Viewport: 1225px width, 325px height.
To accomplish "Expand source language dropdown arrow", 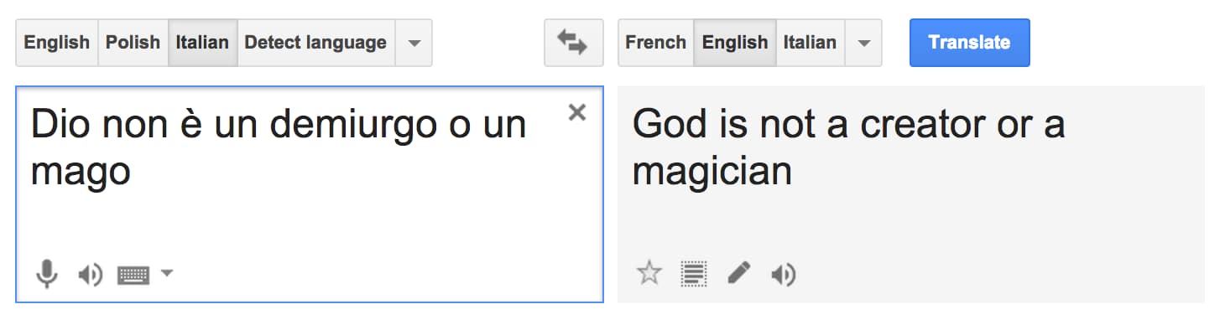I will coord(414,43).
